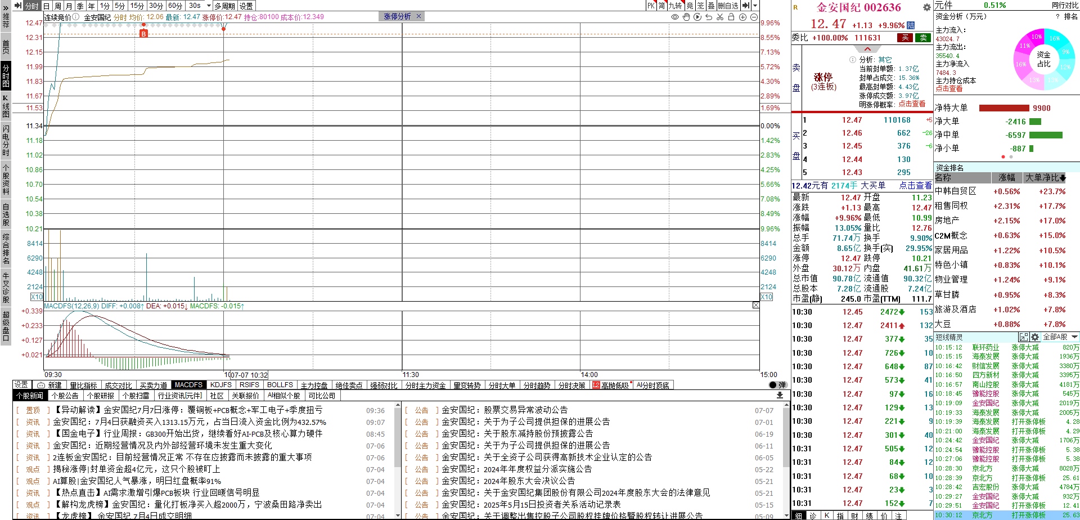The width and height of the screenshot is (1080, 520).
Task: Toggle the 弹 popup switch
Action: tap(777, 385)
